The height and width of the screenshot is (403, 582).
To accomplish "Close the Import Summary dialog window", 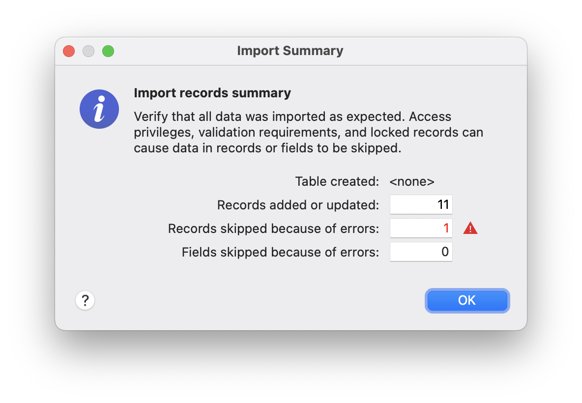I will coord(69,51).
